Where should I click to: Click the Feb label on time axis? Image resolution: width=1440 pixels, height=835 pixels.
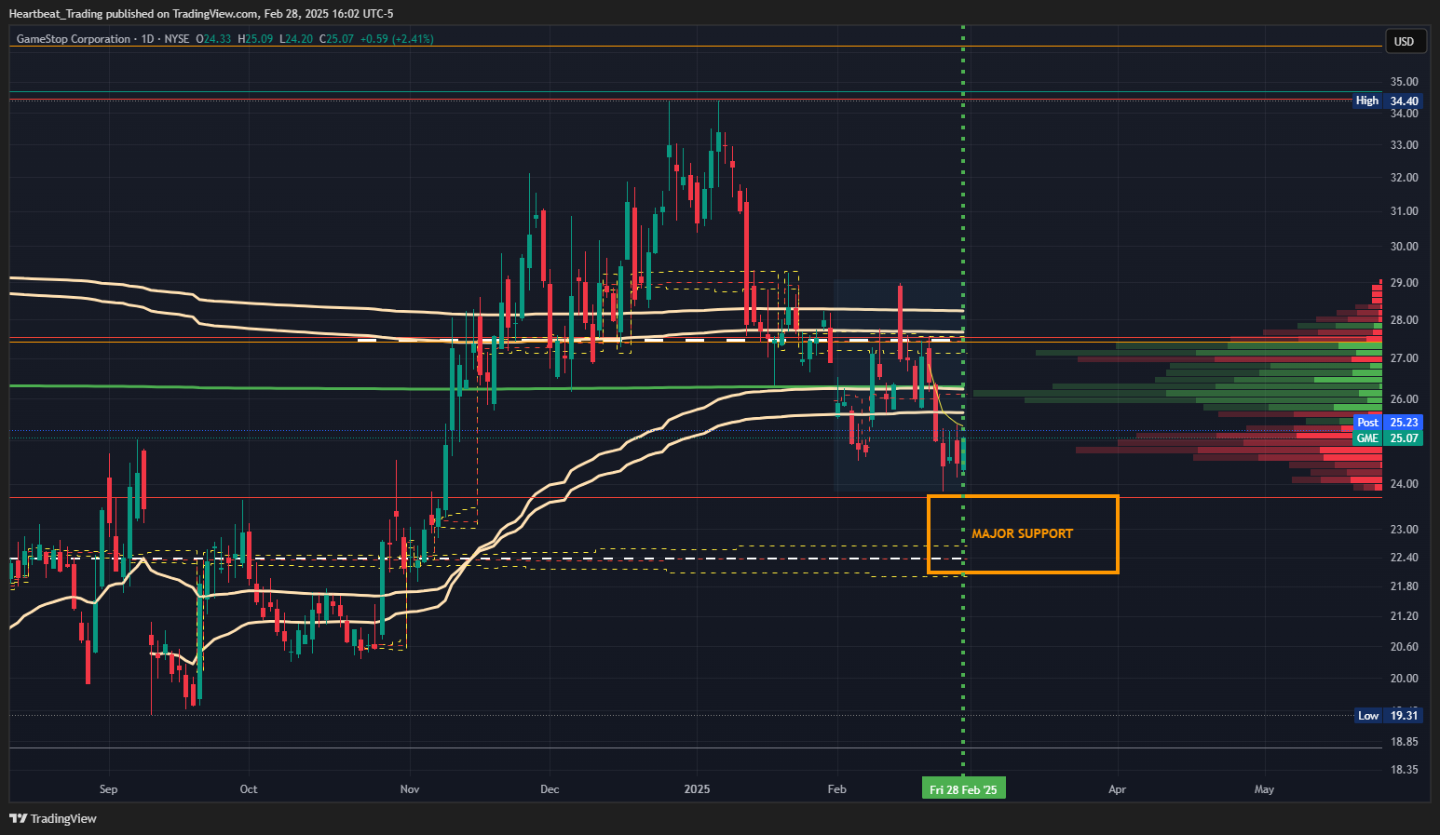(x=837, y=789)
